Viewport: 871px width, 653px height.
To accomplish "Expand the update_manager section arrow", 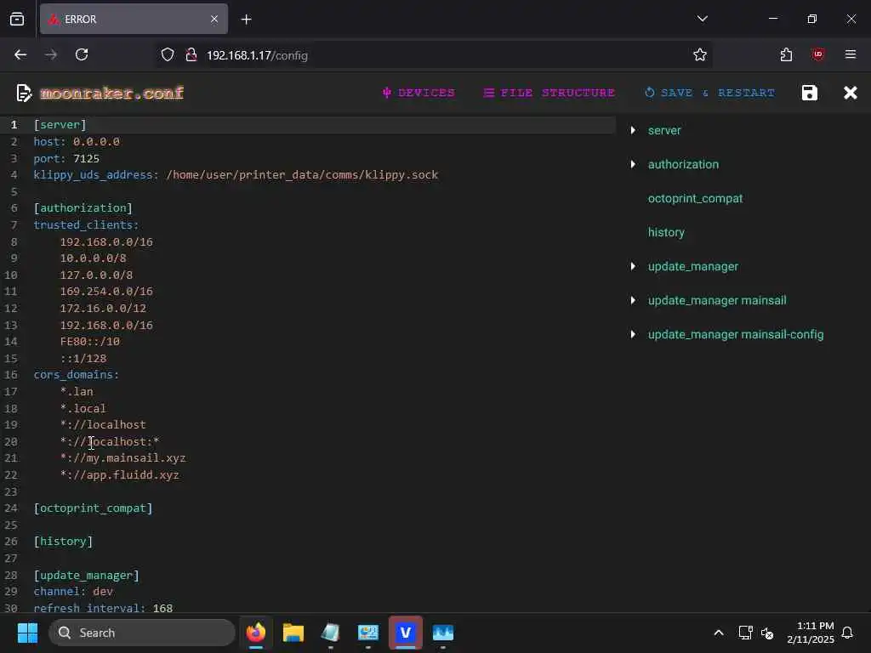I will 633,266.
